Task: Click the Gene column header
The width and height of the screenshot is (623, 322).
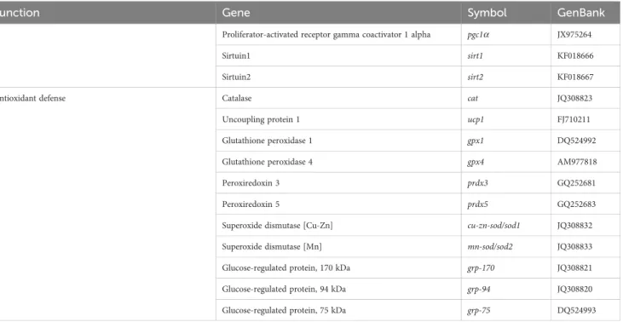Action: tap(235, 13)
